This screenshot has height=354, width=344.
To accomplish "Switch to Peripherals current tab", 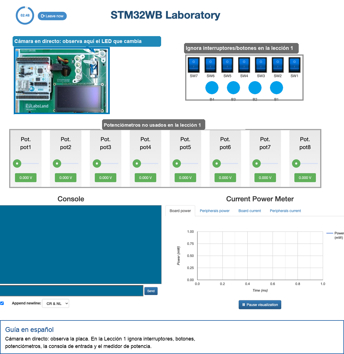I will (x=285, y=211).
